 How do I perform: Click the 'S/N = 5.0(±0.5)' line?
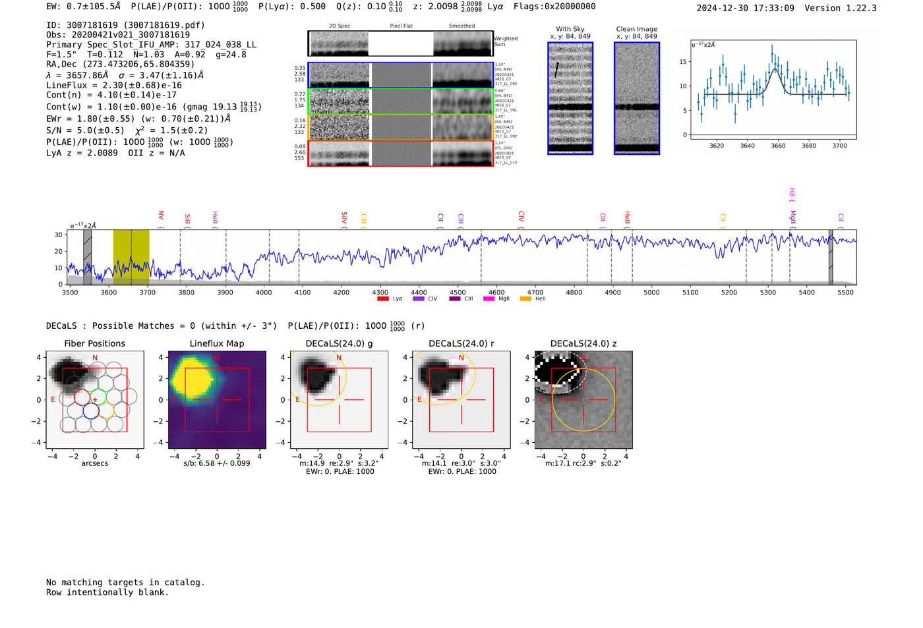point(127,130)
